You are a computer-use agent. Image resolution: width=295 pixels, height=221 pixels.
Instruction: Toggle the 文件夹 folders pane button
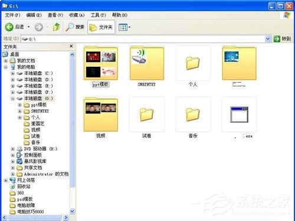tap(101, 27)
